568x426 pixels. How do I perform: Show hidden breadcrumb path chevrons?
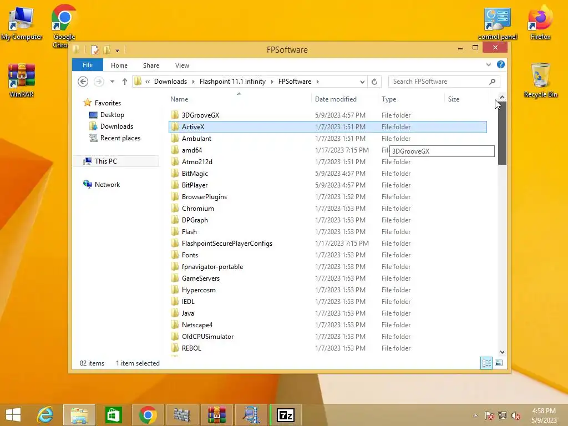tap(148, 82)
